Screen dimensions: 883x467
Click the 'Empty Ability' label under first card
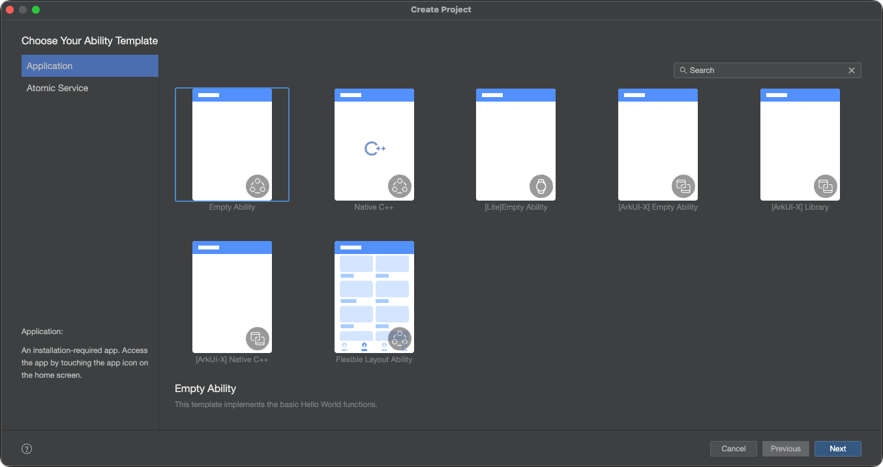232,207
